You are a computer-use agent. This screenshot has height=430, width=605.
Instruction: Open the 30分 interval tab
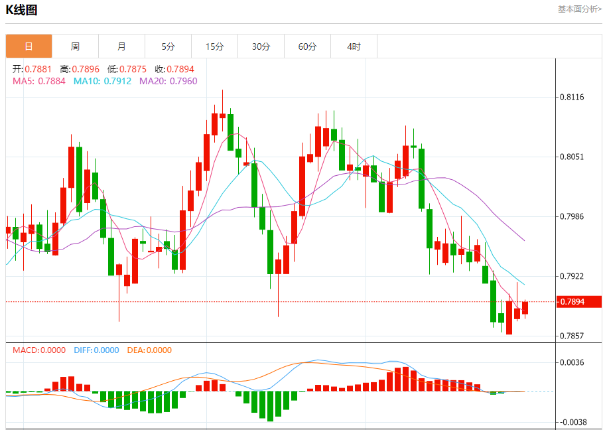pyautogui.click(x=261, y=46)
